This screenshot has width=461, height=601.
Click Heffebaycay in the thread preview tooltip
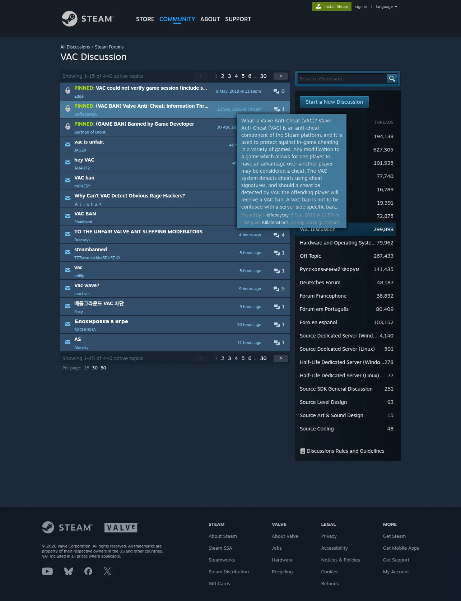[276, 215]
